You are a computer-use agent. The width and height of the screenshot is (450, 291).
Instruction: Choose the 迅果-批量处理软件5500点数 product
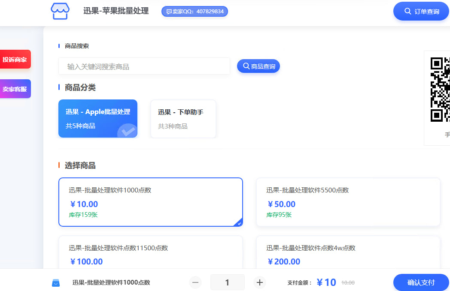pyautogui.click(x=348, y=202)
